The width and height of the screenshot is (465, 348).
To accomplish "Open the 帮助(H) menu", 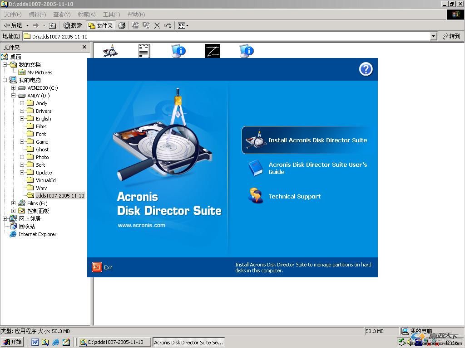I will point(136,14).
